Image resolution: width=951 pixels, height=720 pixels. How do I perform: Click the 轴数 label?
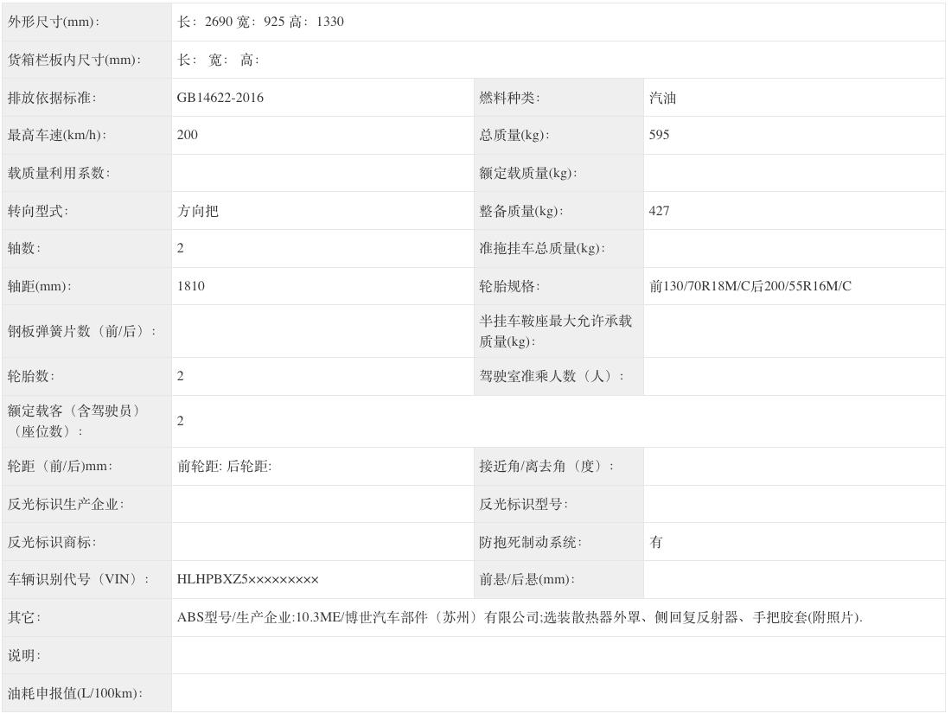coord(24,248)
